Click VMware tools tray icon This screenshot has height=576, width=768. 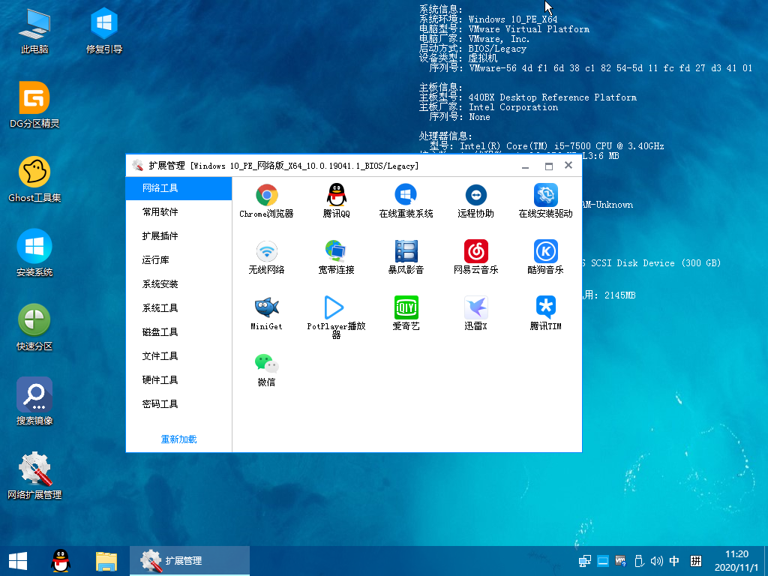coord(620,561)
